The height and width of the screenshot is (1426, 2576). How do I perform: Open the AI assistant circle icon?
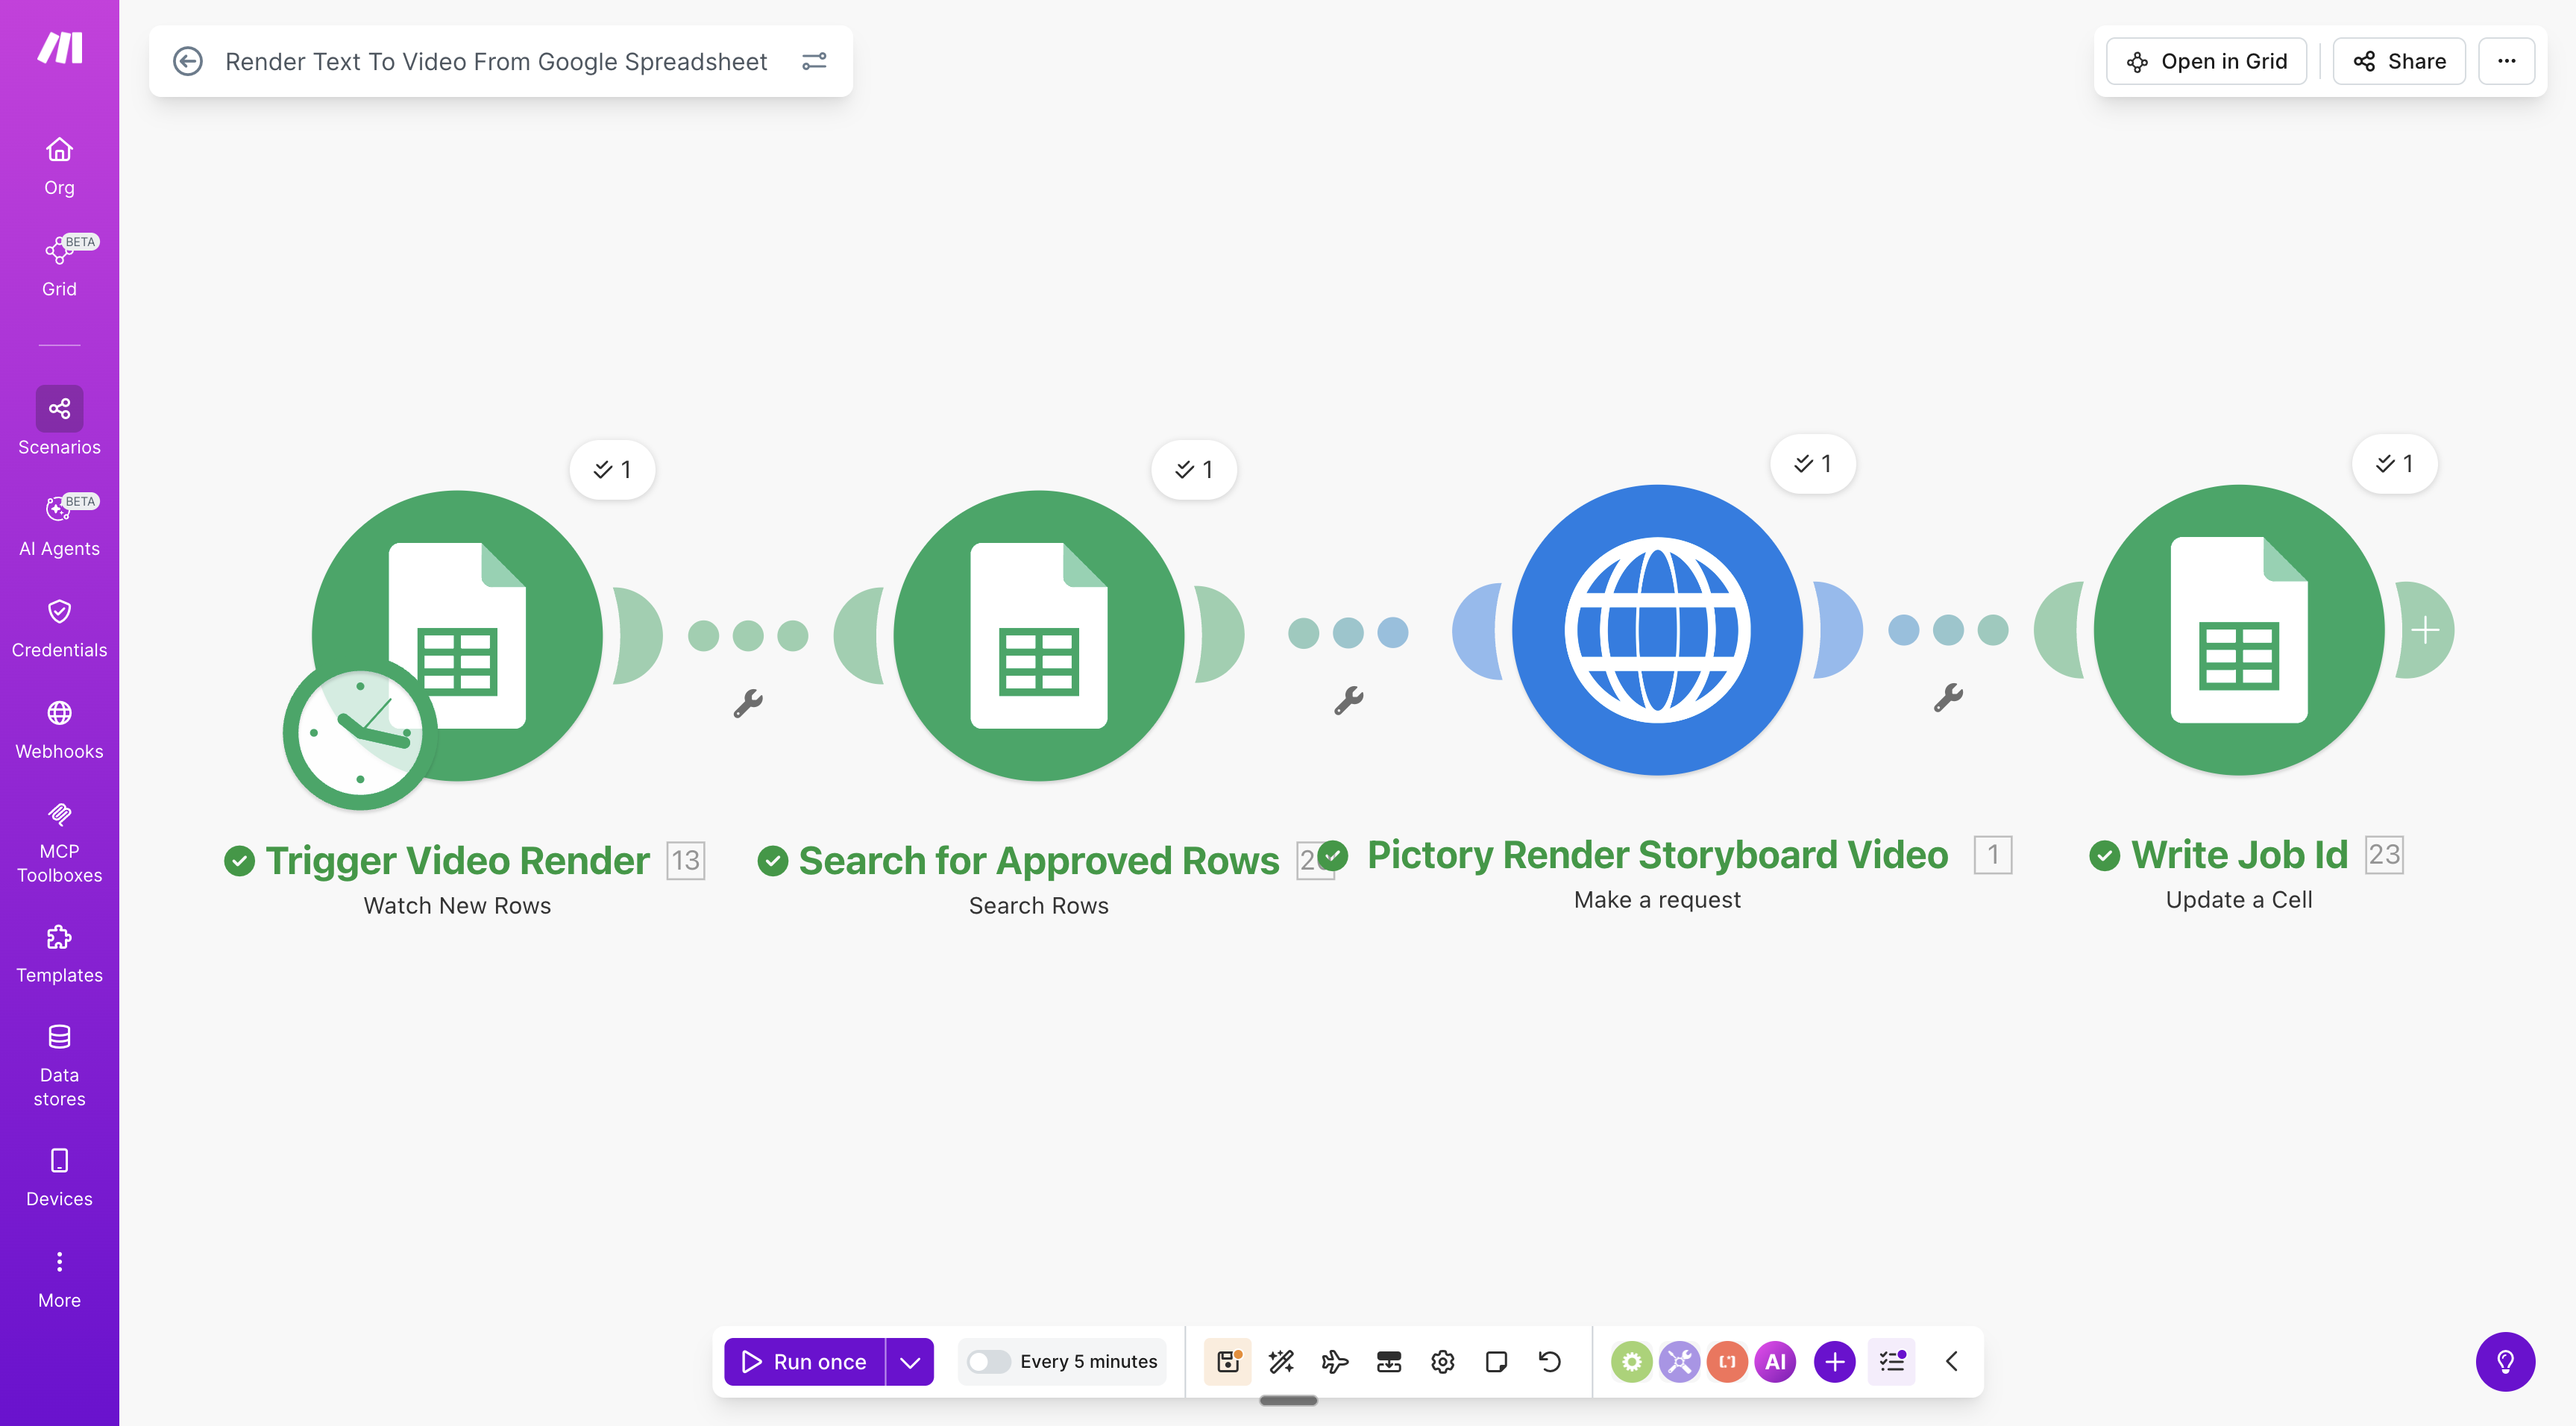coord(1776,1361)
